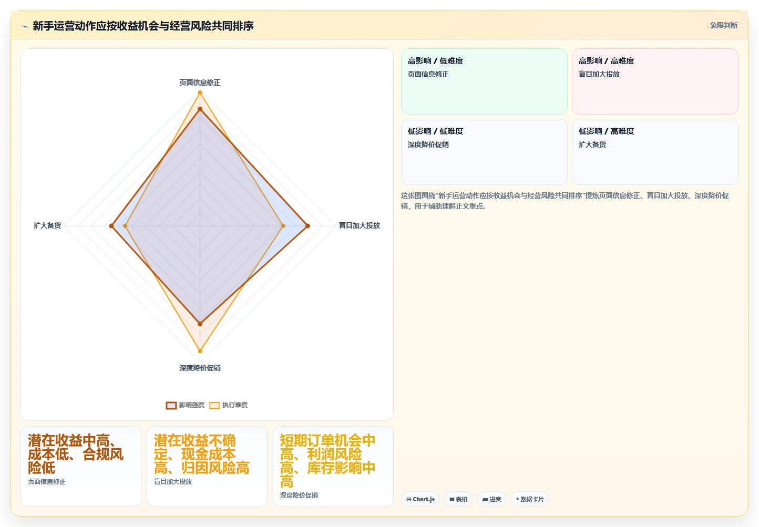Click the description paragraph starting 这张图围绕
759x527 pixels.
click(x=565, y=201)
